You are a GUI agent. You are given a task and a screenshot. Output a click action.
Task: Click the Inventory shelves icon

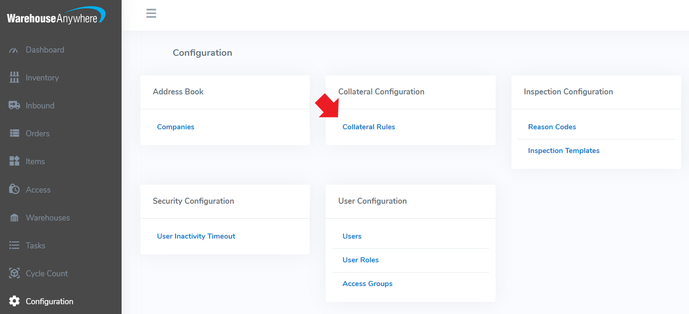click(x=14, y=78)
